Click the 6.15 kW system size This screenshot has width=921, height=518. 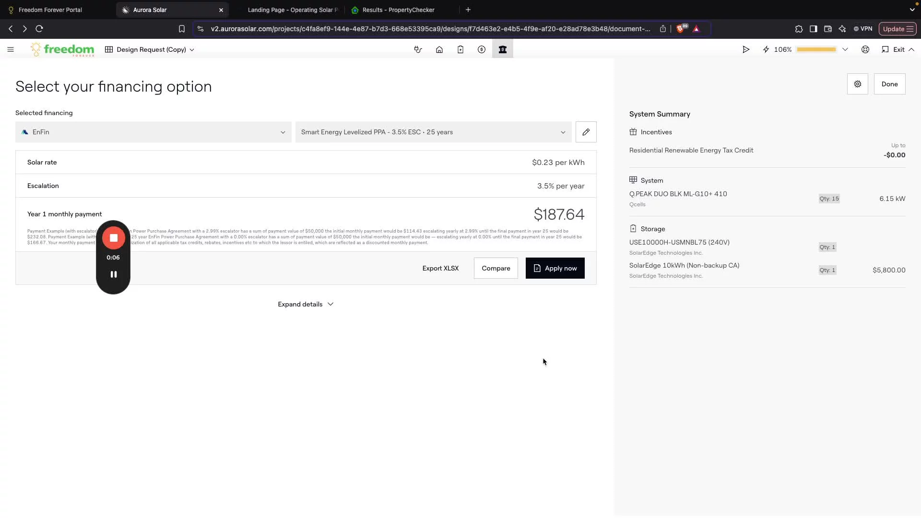point(892,199)
